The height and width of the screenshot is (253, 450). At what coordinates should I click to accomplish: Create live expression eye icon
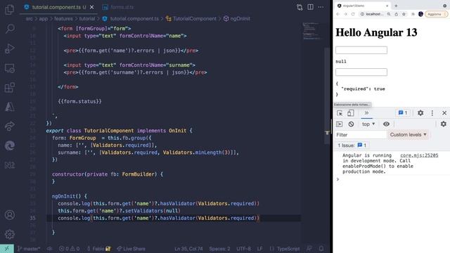click(x=386, y=124)
